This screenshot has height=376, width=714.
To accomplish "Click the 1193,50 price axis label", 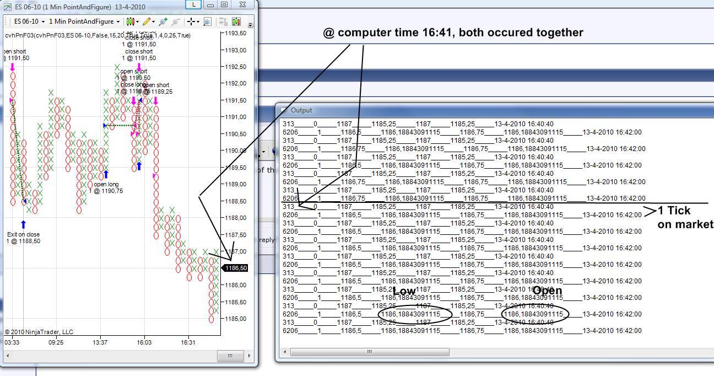I will tap(236, 33).
